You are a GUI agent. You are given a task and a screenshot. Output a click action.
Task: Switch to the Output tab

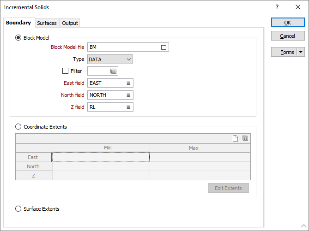tap(70, 23)
